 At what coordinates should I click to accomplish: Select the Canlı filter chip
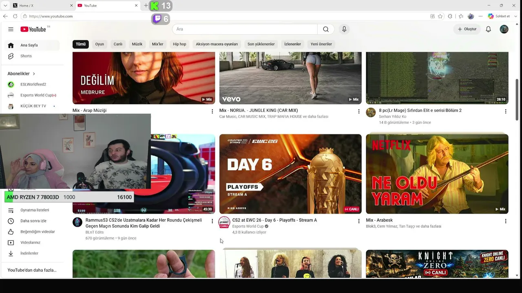click(x=118, y=44)
